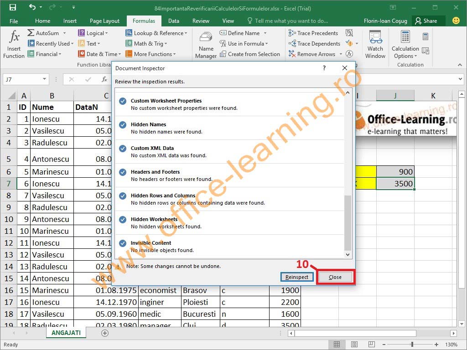Click Use in Formula
Screen dimensions: 467x350
(x=244, y=43)
